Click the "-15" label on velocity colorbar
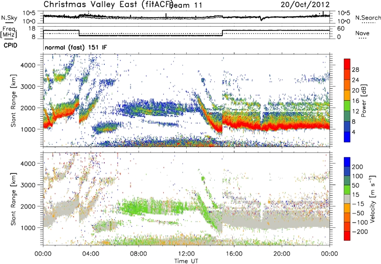This screenshot has height=264, width=381. [x=358, y=203]
